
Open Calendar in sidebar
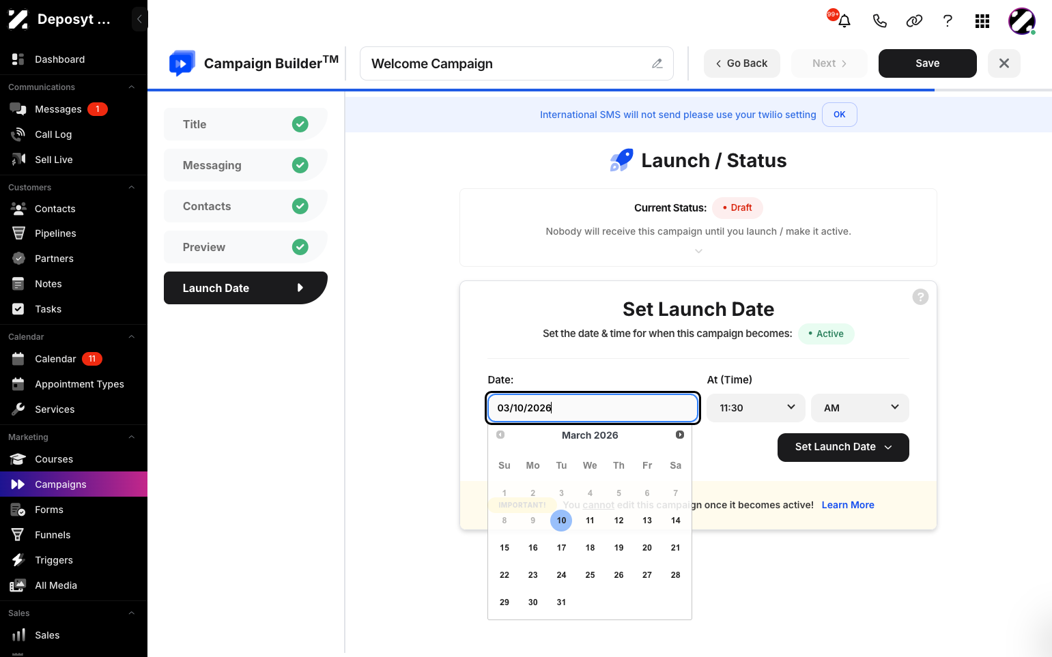(74, 359)
